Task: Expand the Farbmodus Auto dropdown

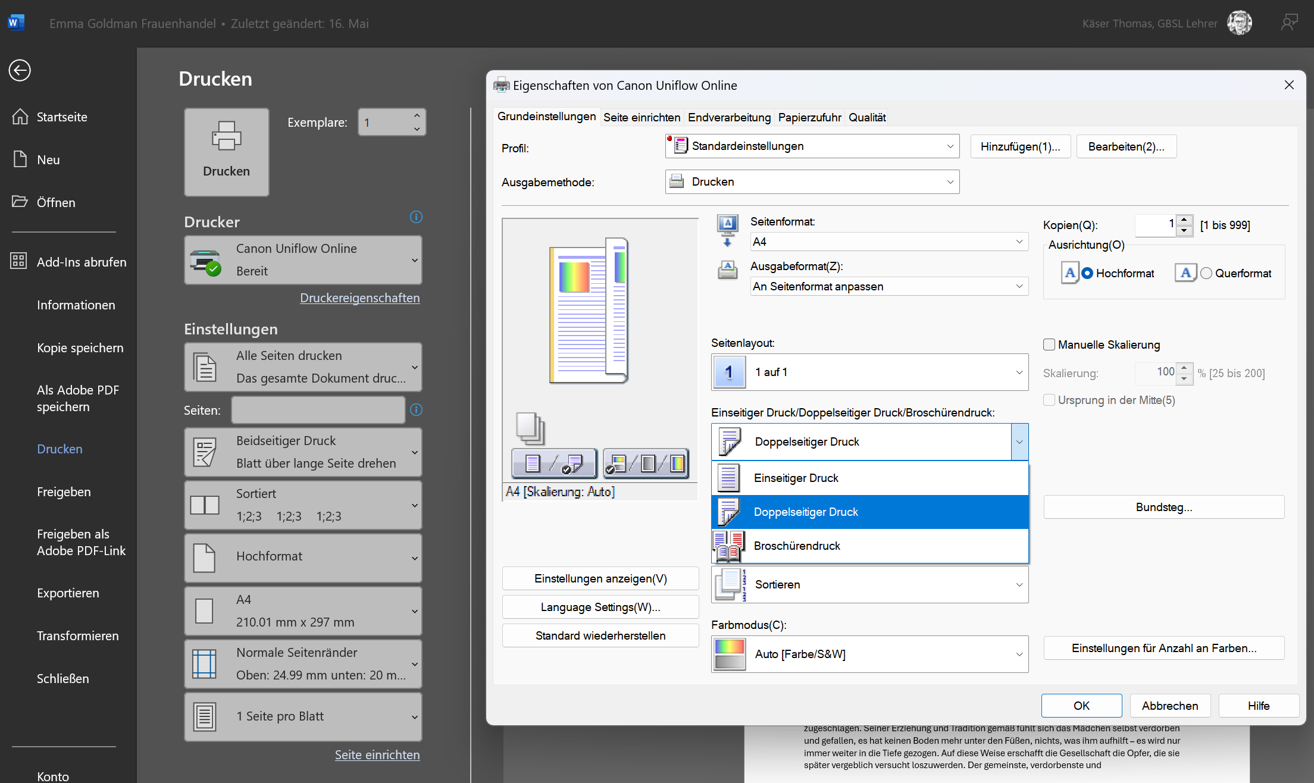Action: coord(869,654)
